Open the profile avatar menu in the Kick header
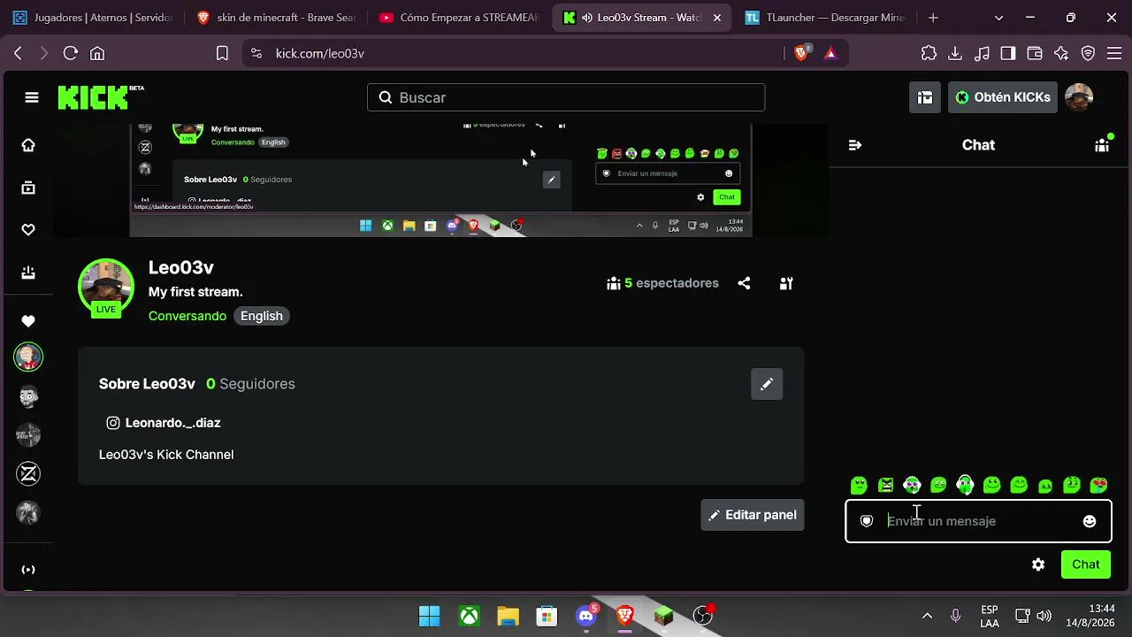This screenshot has width=1132, height=637. click(x=1079, y=97)
